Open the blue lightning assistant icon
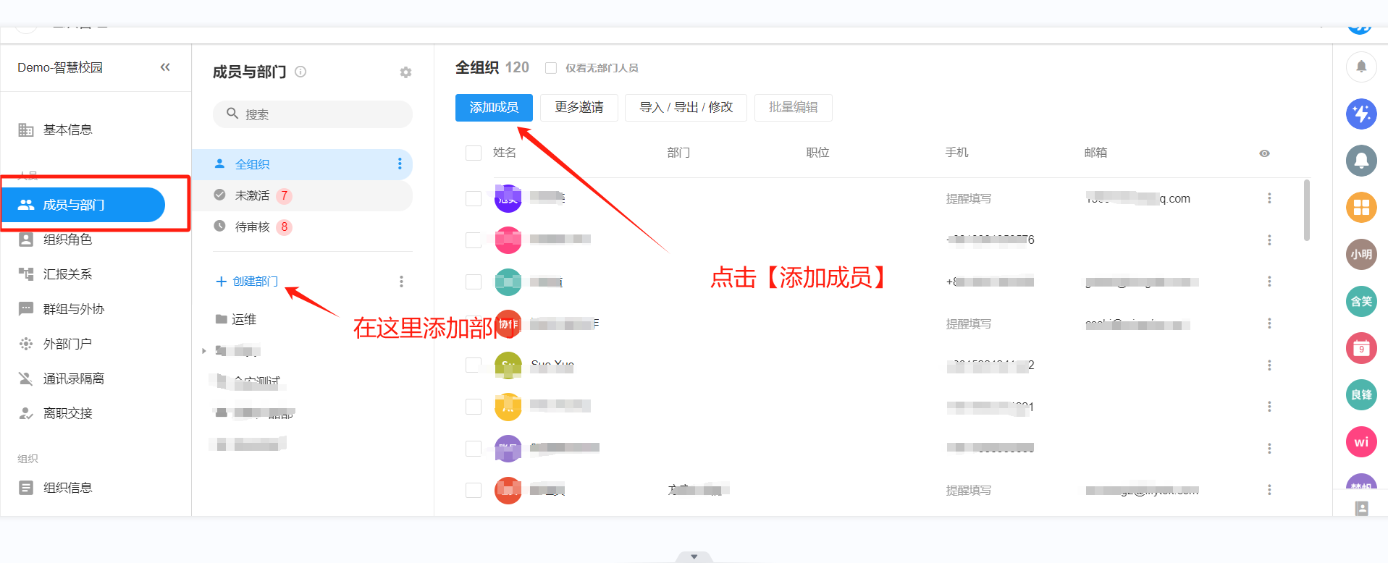The width and height of the screenshot is (1388, 563). 1361,114
